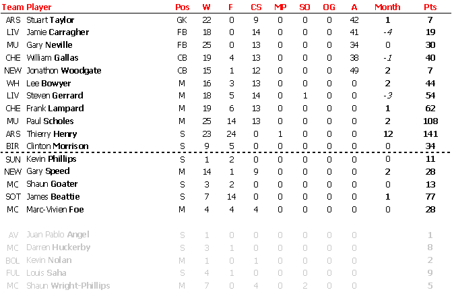Screen dimensions: 452x292
Task: Click the Team column header
Action: pyautogui.click(x=13, y=7)
